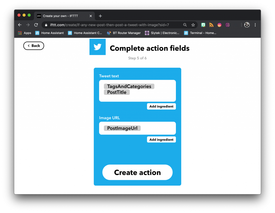Open the Chrome three-dot menu

point(255,25)
